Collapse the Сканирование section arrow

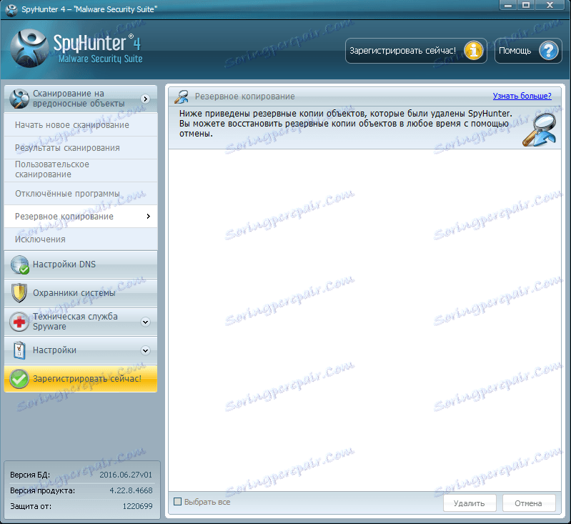pos(145,99)
